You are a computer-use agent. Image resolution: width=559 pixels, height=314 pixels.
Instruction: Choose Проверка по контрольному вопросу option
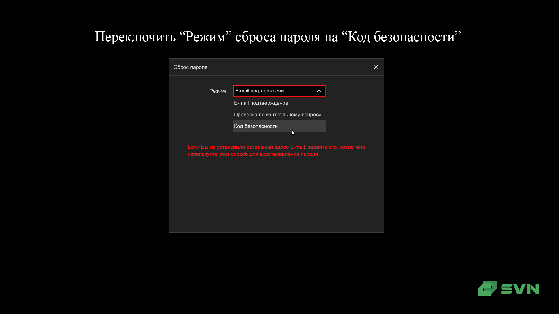tap(277, 115)
